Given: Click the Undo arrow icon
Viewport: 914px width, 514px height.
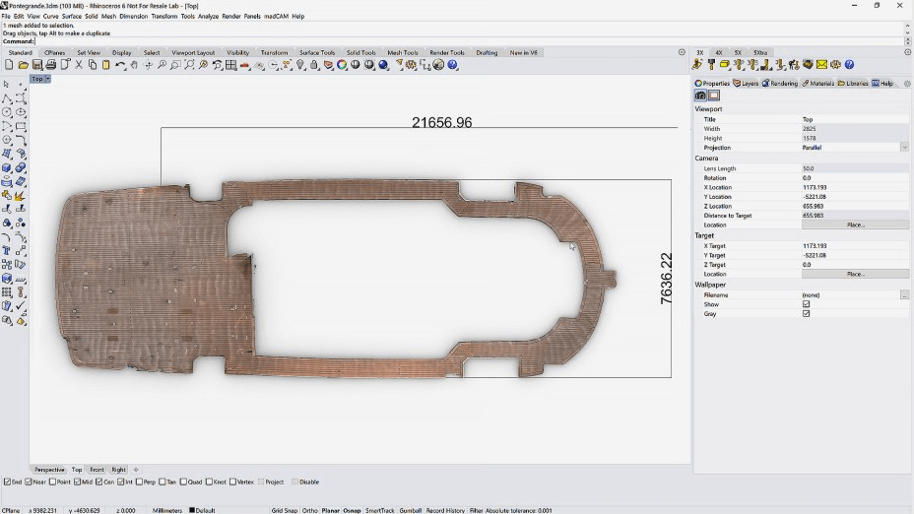Looking at the screenshot, I should point(120,65).
